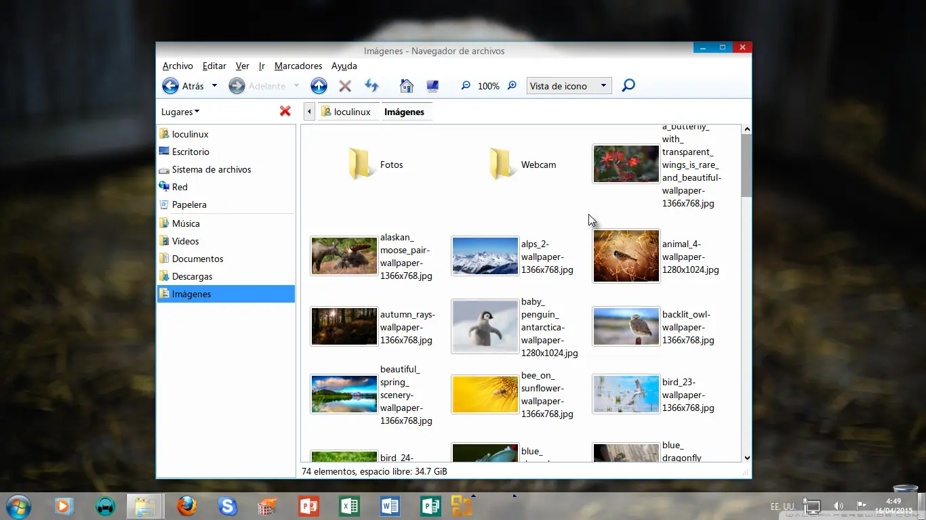Click the red X stop icon
926x520 pixels.
coord(345,86)
